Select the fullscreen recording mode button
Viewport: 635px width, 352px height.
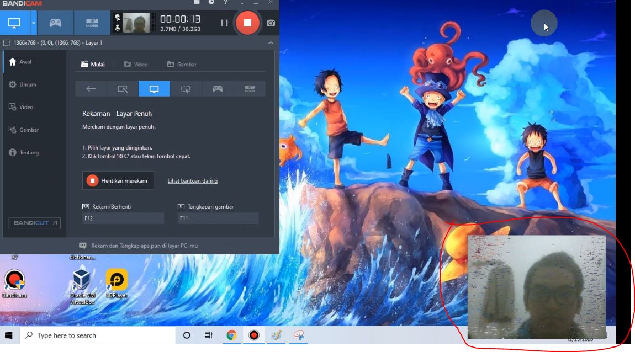tap(154, 89)
